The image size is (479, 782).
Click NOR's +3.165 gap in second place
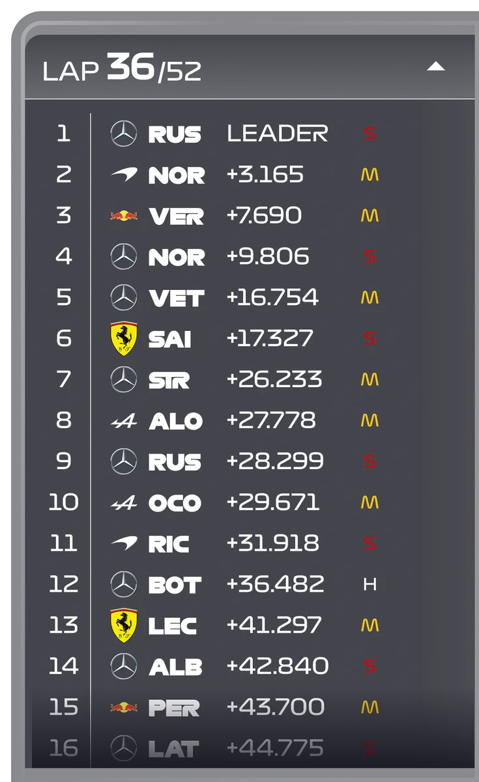(x=265, y=175)
